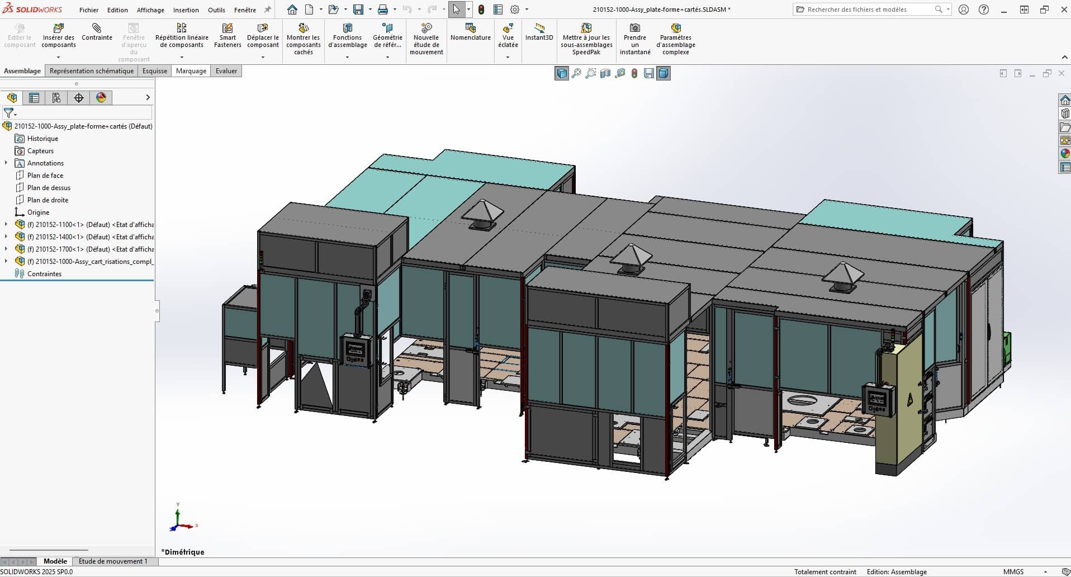Click Montrer les composants cachés

(304, 39)
